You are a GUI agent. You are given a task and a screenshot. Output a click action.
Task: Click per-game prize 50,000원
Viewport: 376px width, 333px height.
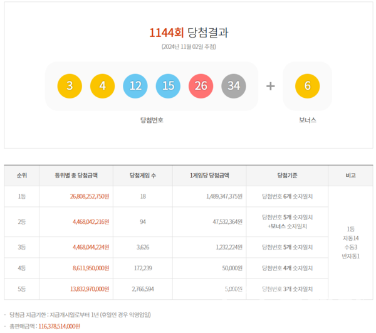click(x=232, y=268)
